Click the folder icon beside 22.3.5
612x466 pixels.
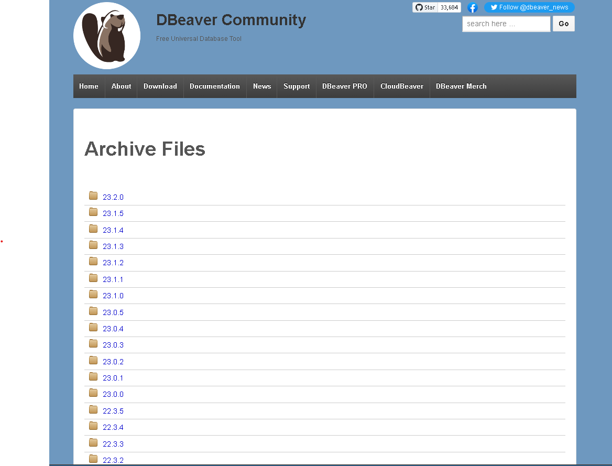point(93,409)
